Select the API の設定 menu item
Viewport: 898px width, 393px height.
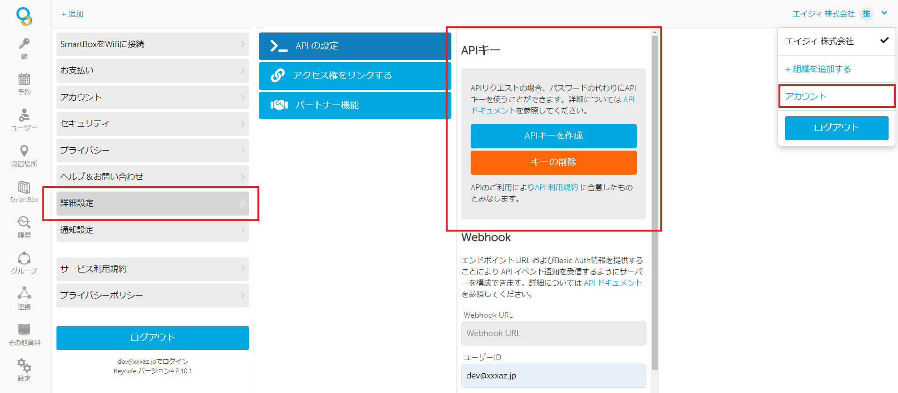[x=355, y=46]
